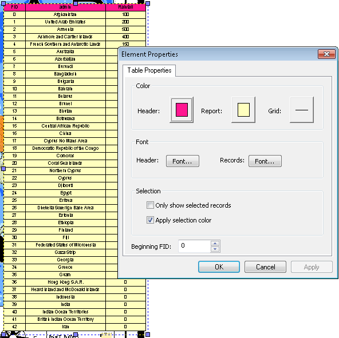Click the Rainfall column header

coord(125,7)
